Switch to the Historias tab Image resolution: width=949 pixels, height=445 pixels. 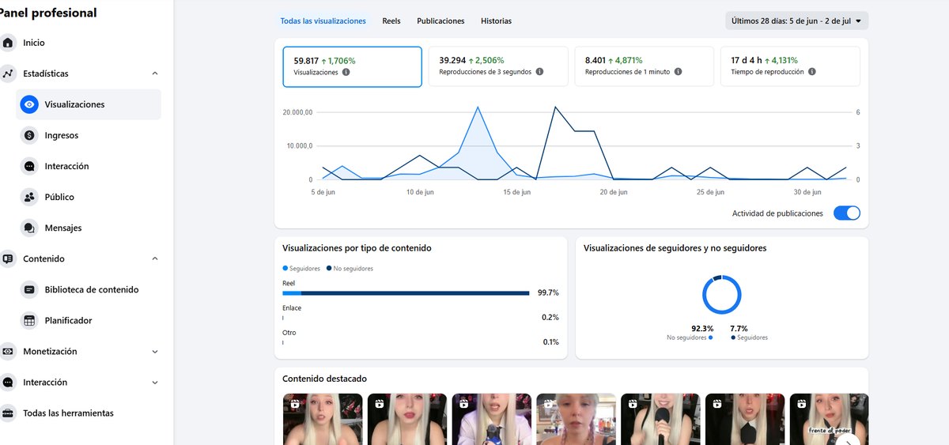coord(496,21)
